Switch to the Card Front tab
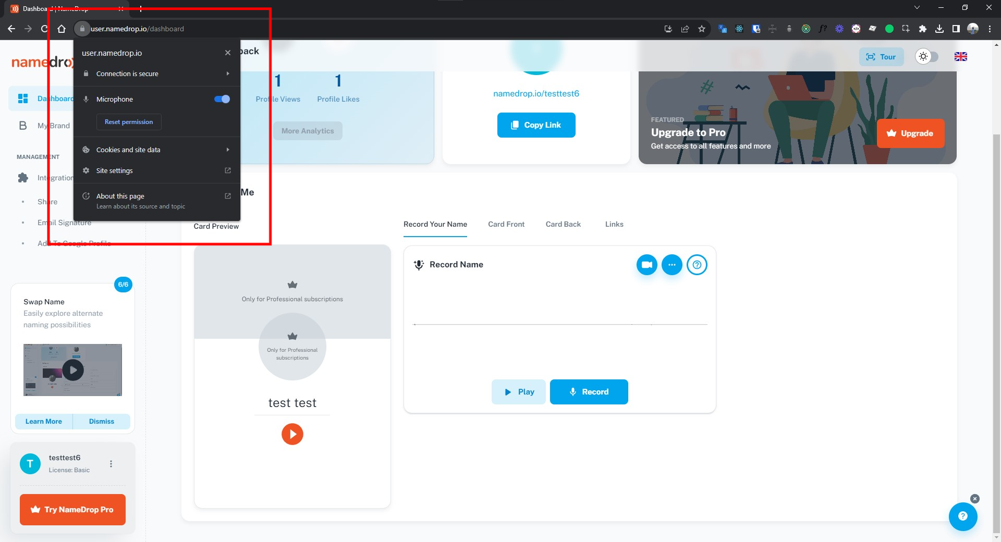Screen dimensions: 1001x542 (506, 224)
